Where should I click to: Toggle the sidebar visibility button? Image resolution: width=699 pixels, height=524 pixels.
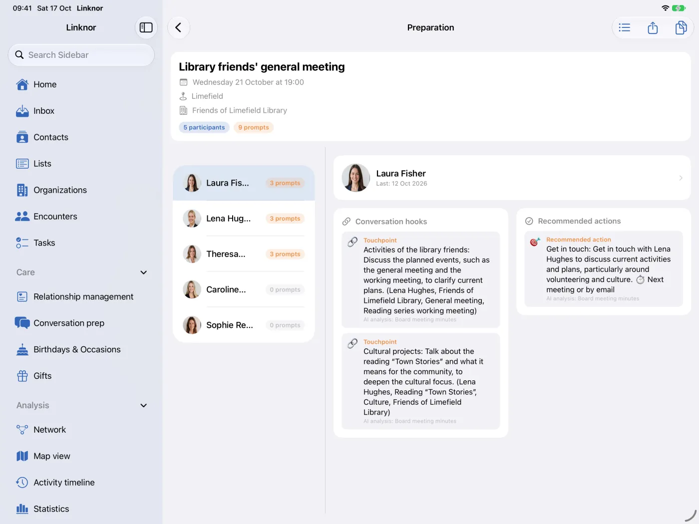coord(146,27)
